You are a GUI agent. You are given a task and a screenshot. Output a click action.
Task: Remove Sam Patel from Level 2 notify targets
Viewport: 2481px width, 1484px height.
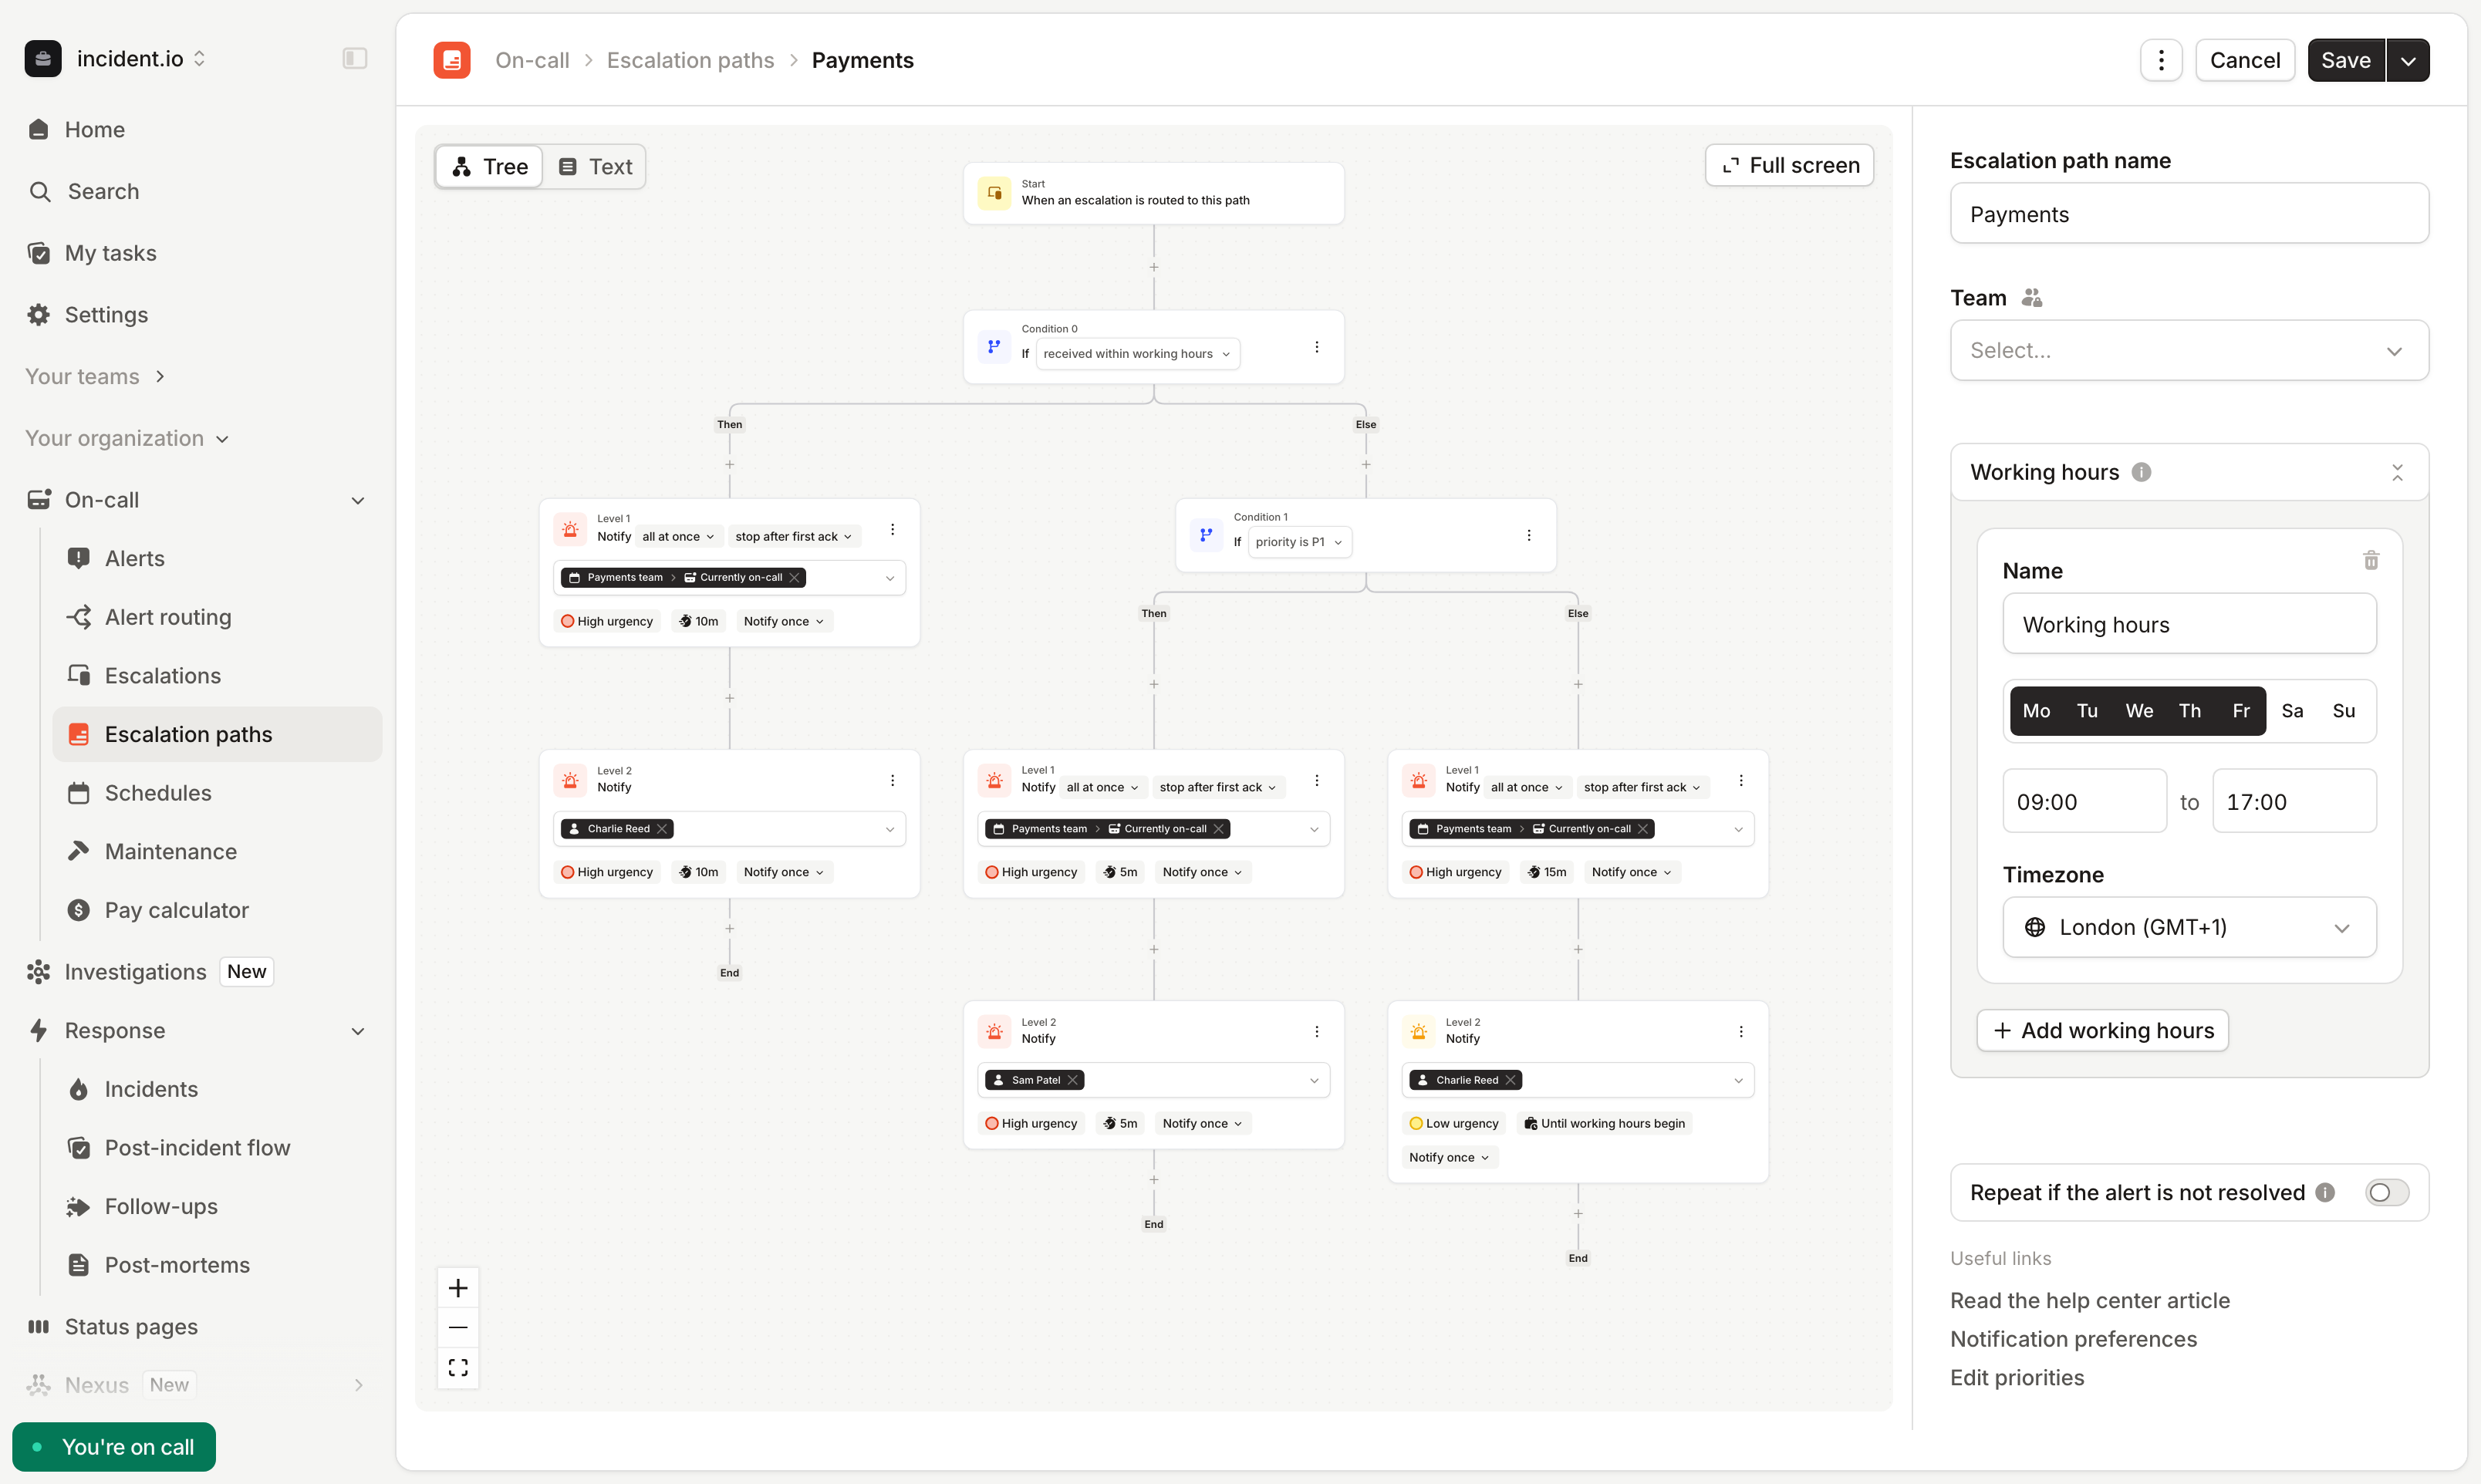point(1072,1080)
